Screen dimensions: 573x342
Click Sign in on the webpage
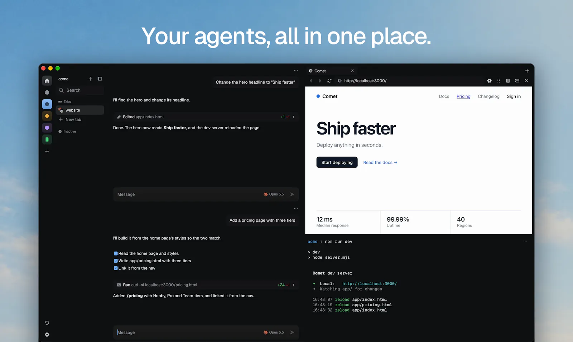click(514, 96)
